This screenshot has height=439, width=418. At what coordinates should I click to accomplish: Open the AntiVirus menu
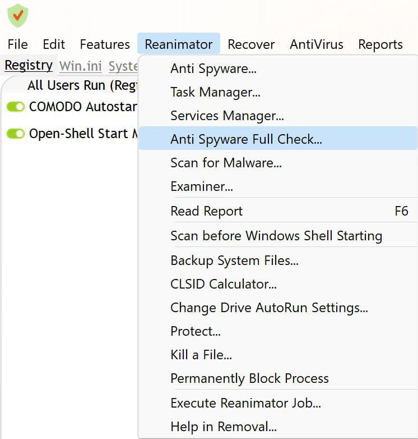[316, 44]
